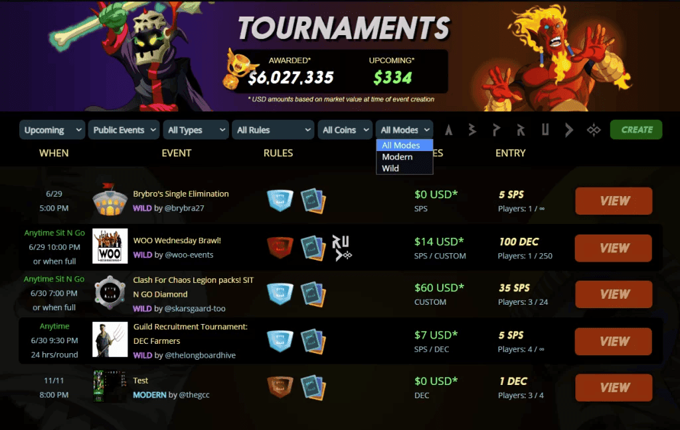Toggle the A-shaped rune filter icon
The width and height of the screenshot is (680, 430).
coord(448,130)
